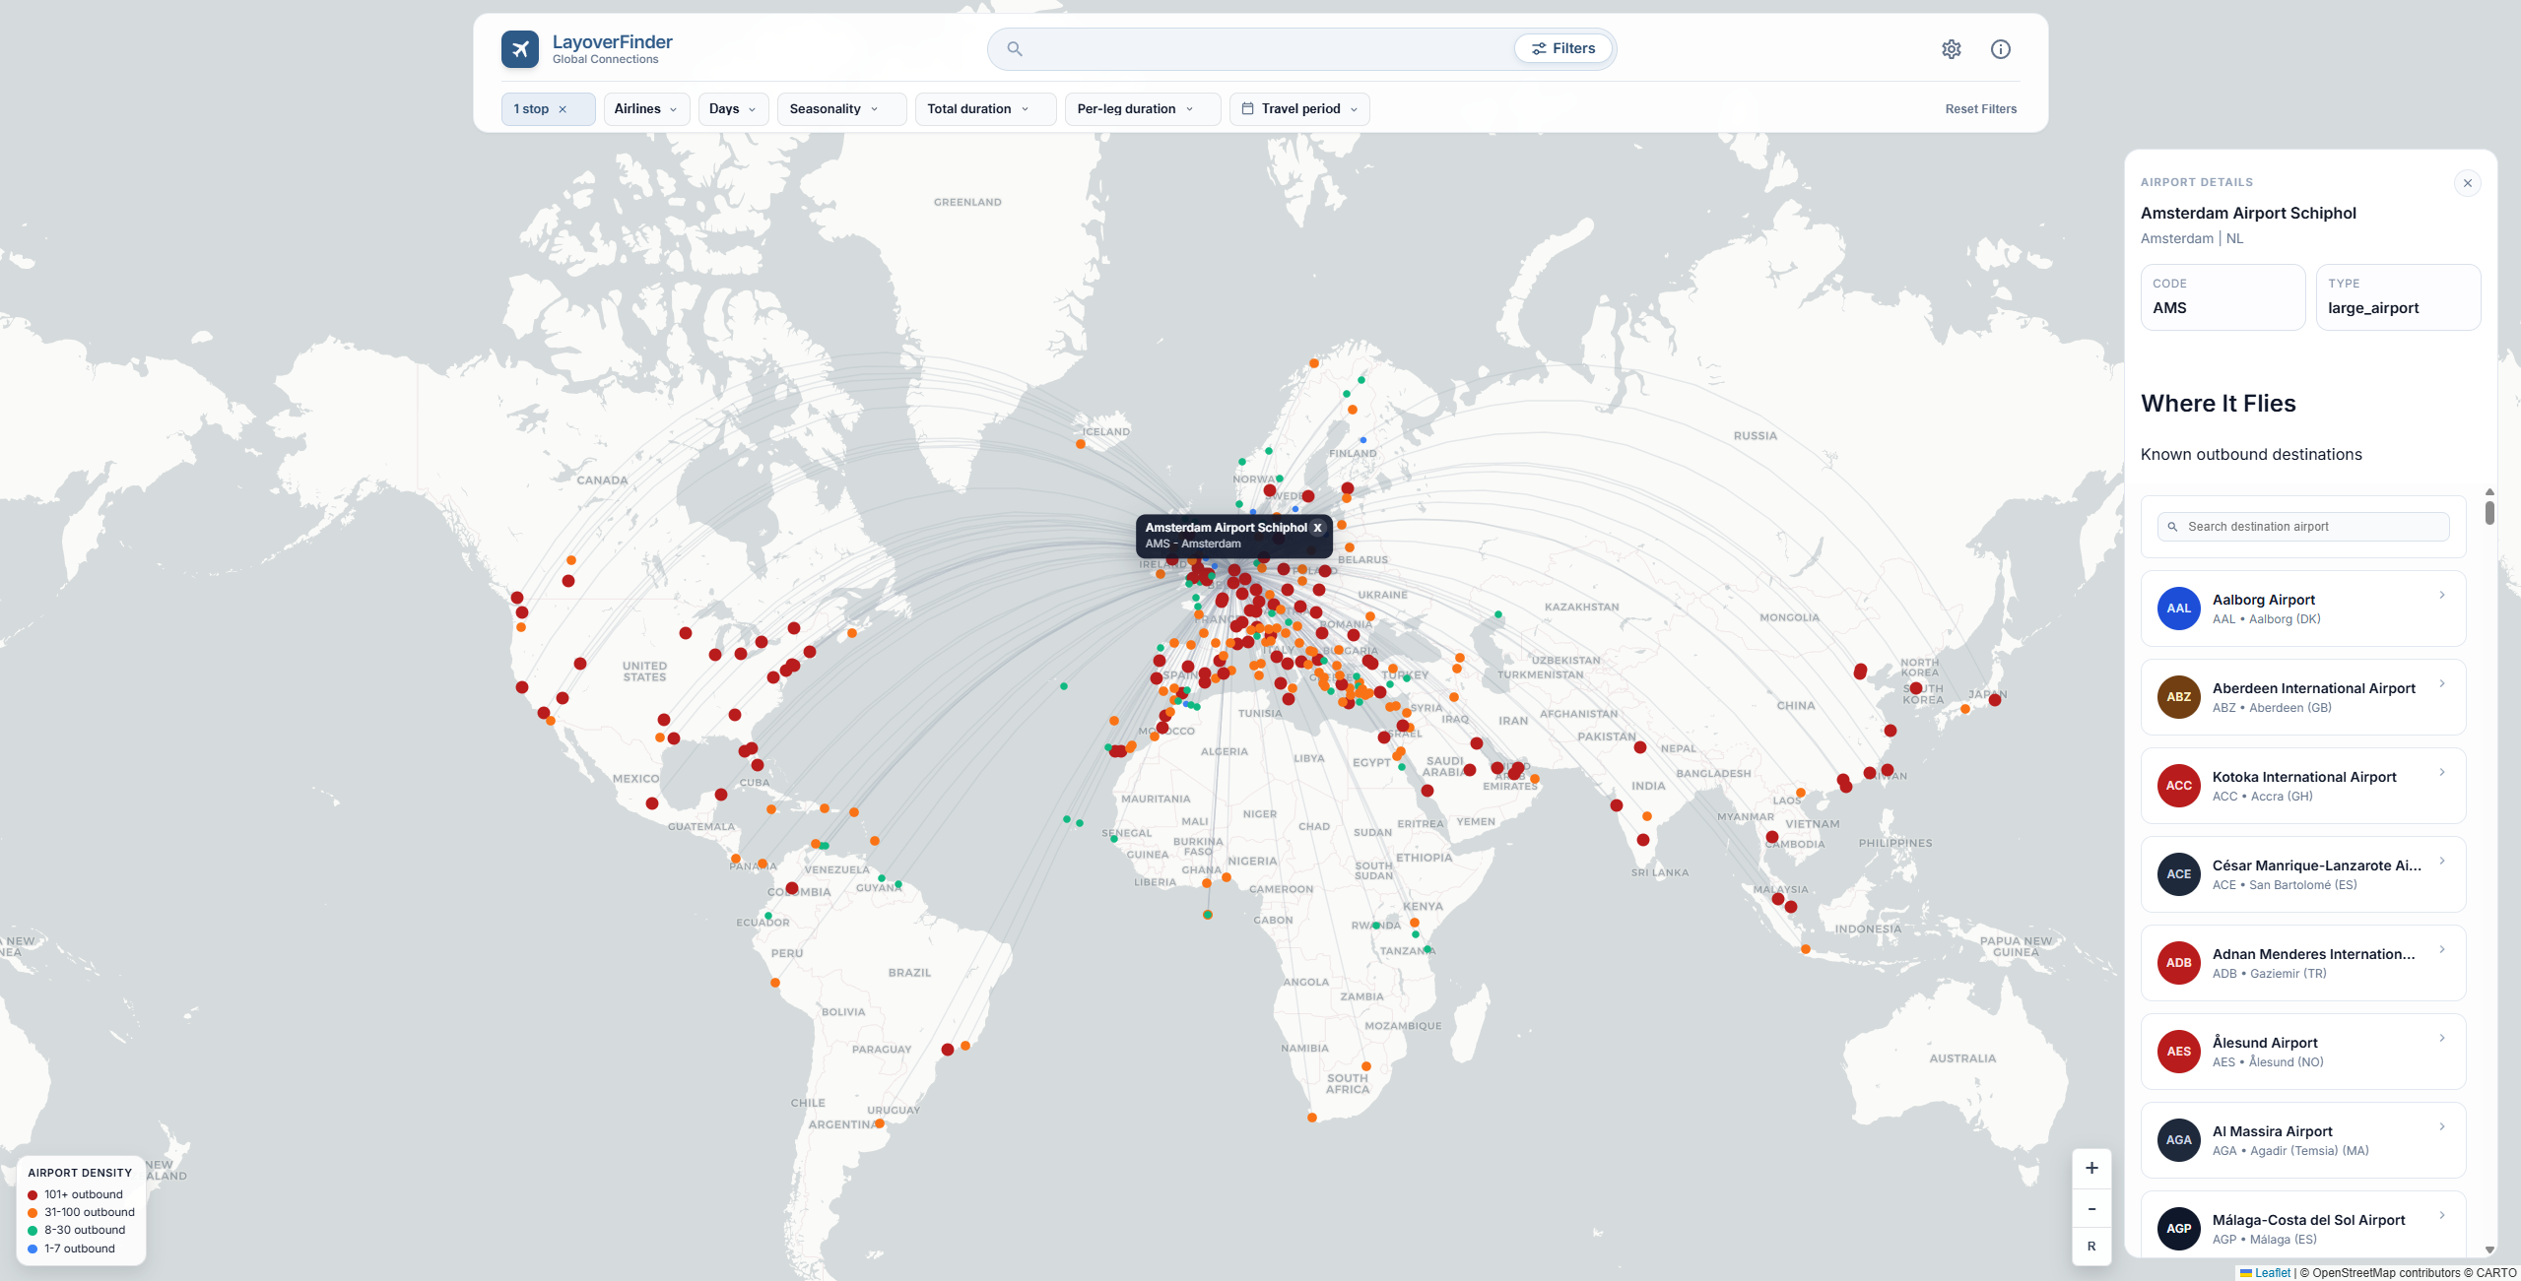Screen dimensions: 2521x1281
Task: Click the info icon in top right
Action: click(2000, 48)
